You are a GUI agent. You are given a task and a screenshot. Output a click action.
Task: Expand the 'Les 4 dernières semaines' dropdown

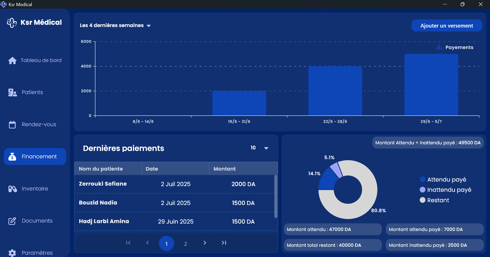point(115,25)
